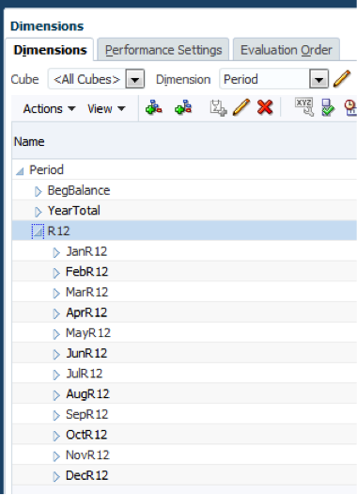
Task: Select the AugR12 member label
Action: (88, 393)
